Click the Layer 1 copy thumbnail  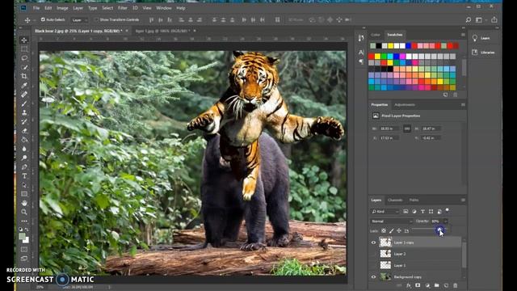click(x=385, y=242)
